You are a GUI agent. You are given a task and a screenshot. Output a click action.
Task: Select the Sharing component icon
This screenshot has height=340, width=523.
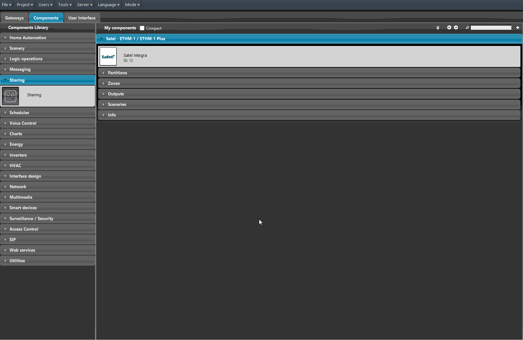click(11, 96)
